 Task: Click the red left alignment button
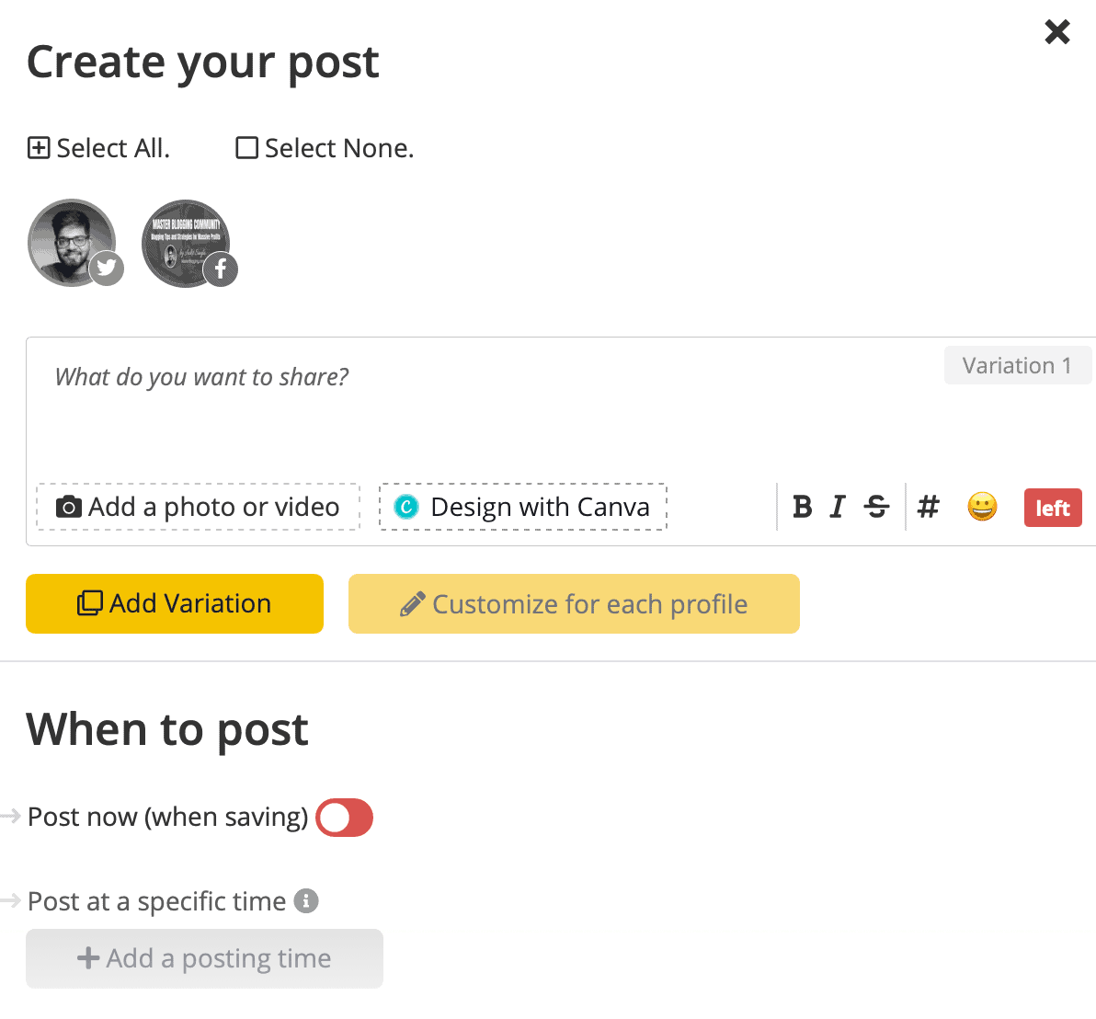pyautogui.click(x=1052, y=507)
